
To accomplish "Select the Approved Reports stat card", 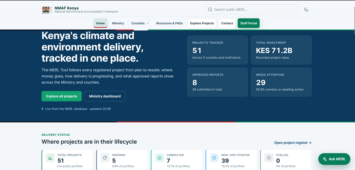I will (x=218, y=82).
